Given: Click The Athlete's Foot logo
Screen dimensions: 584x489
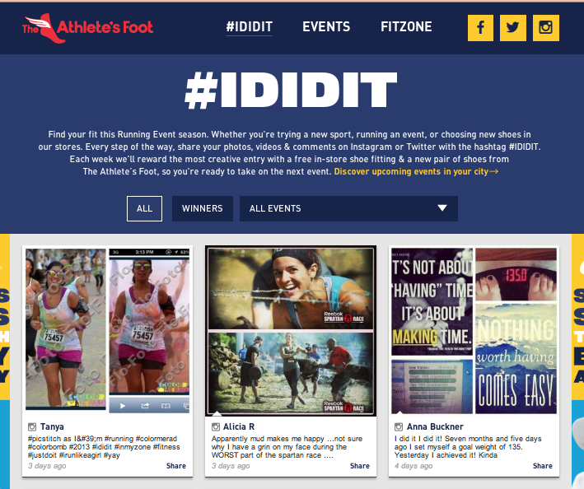Looking at the screenshot, I should (x=87, y=28).
